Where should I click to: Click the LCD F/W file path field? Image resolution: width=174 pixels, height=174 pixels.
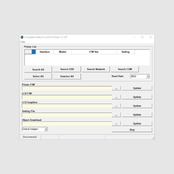pos(67,97)
